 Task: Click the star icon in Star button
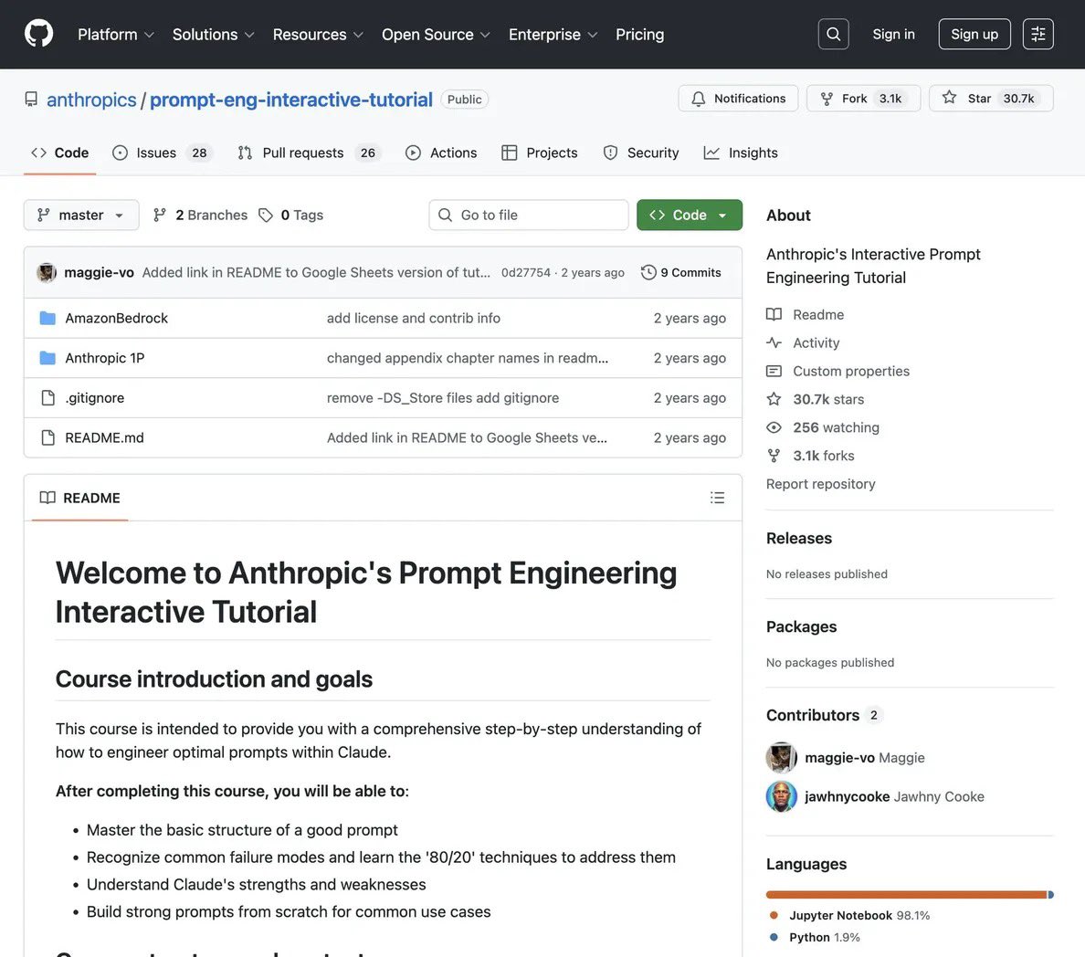coord(950,98)
